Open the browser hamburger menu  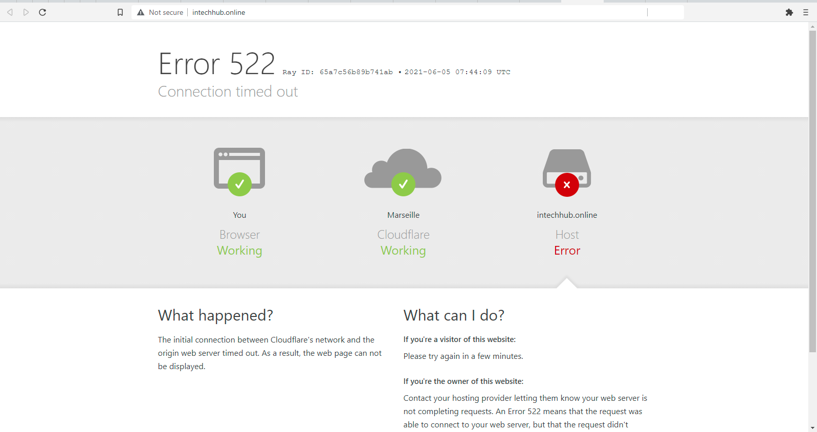click(806, 12)
